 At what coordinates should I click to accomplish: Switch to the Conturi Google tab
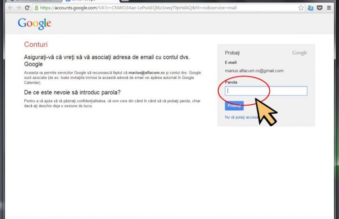81,1
